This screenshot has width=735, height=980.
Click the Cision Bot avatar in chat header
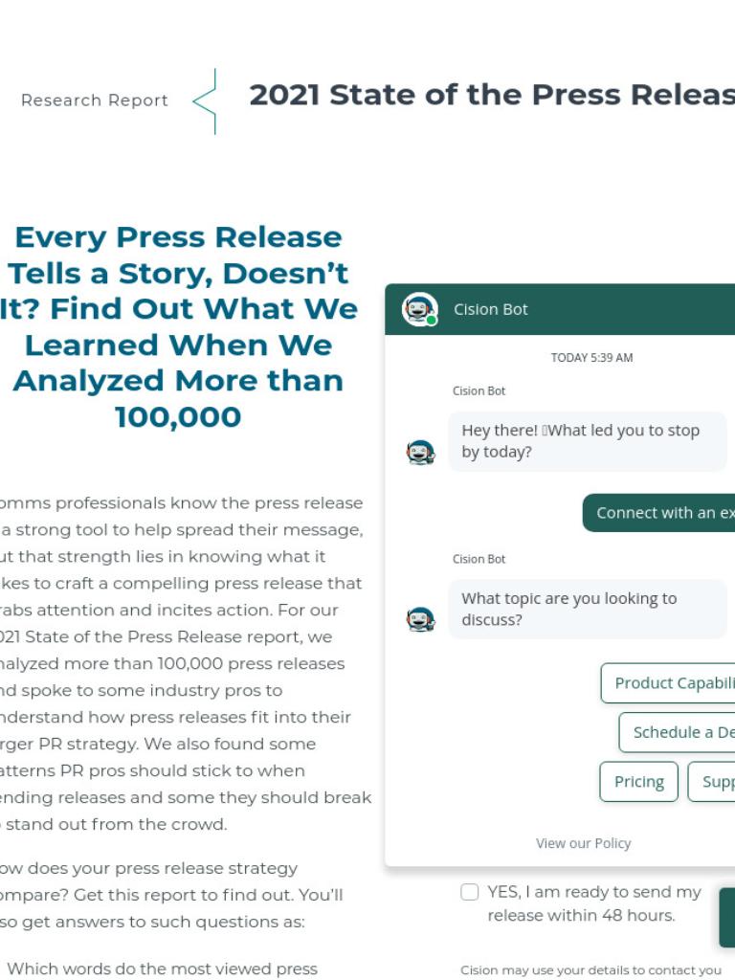[x=419, y=309]
